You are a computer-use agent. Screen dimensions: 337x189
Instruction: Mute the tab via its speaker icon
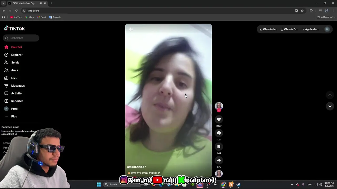pos(41,3)
